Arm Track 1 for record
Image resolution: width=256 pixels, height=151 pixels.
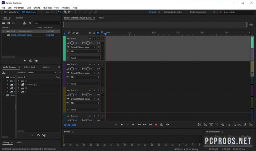99,39
